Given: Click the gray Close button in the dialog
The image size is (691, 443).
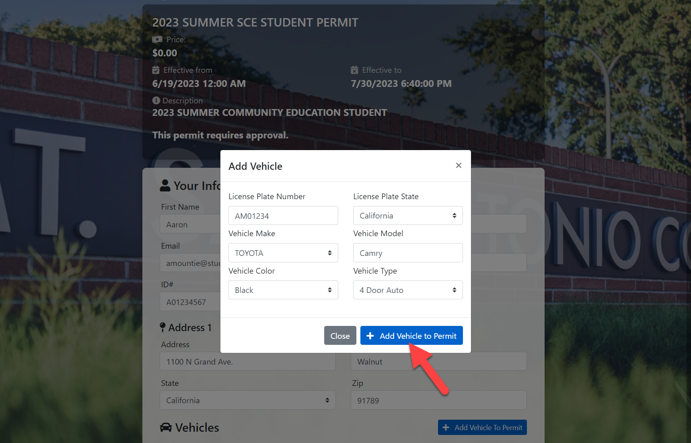Looking at the screenshot, I should [x=340, y=336].
